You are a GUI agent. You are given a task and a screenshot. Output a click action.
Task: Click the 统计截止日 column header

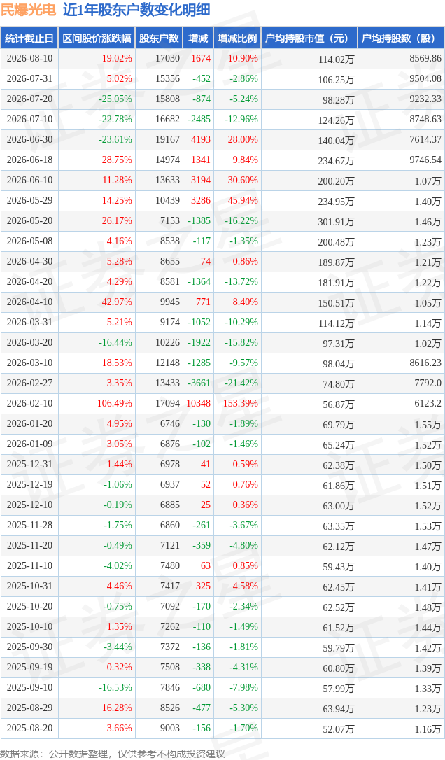[29, 38]
